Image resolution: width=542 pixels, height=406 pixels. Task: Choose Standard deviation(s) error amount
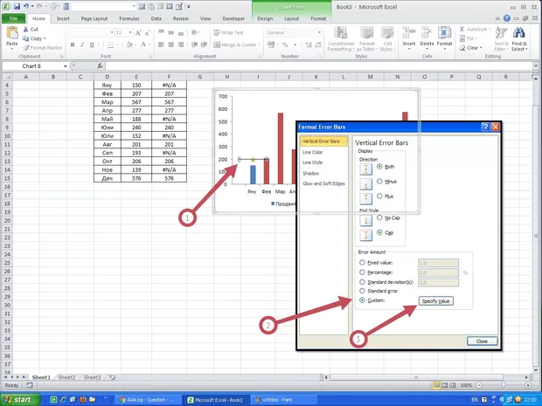point(362,282)
